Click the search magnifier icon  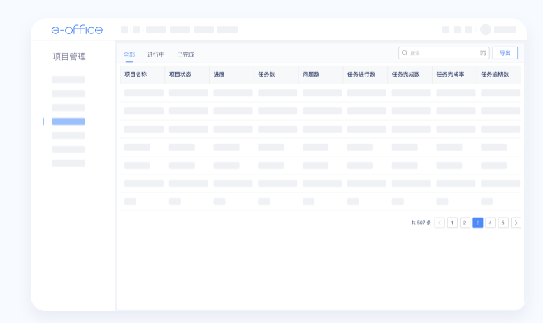[405, 53]
